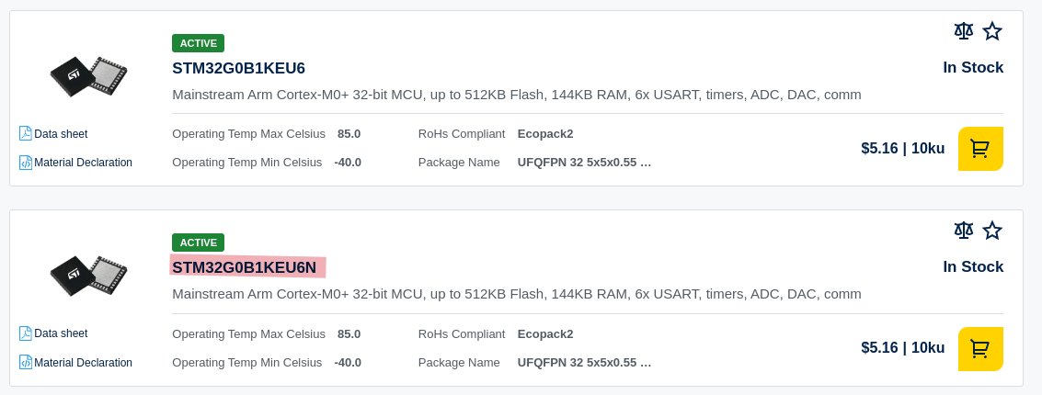Open Material Declaration link for STM32G0B1KEU6
The height and width of the screenshot is (395, 1042).
click(x=83, y=163)
